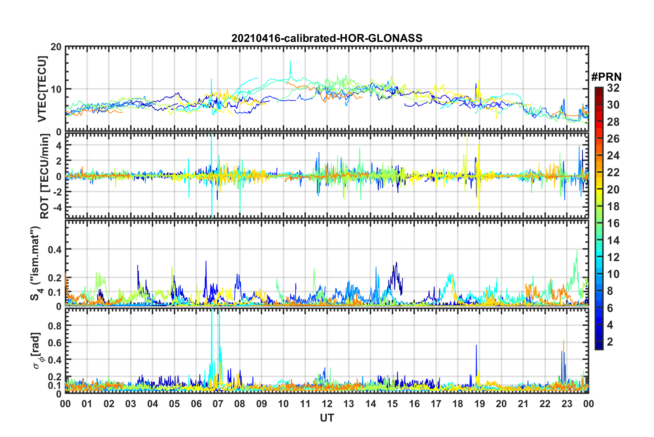Click the UT x-axis label

[327, 418]
